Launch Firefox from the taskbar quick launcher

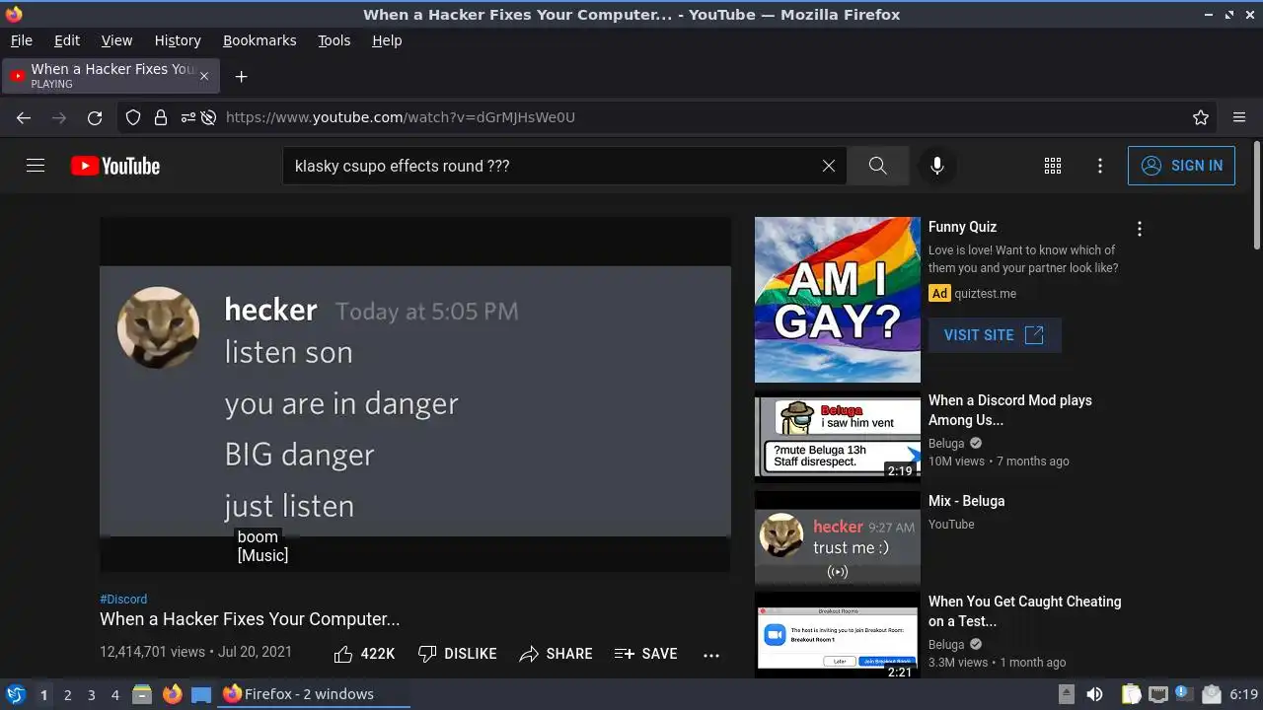pos(172,694)
